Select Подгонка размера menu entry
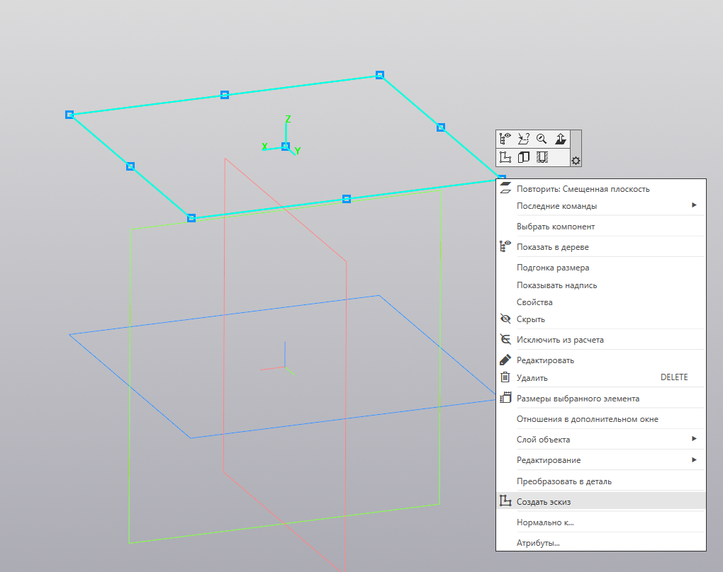Viewport: 723px width, 572px height. [x=601, y=268]
